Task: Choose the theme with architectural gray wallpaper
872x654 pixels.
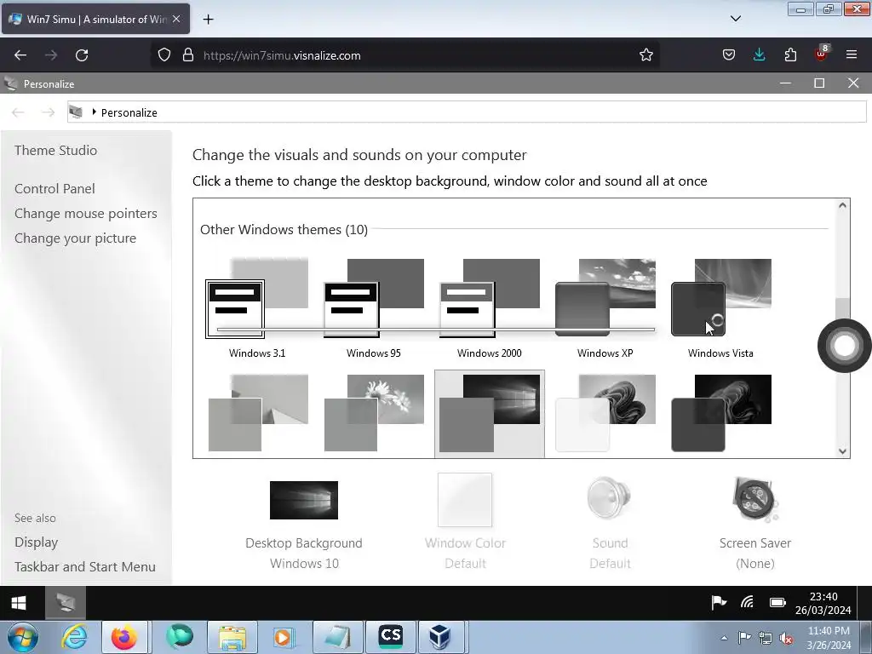Action: tap(257, 414)
